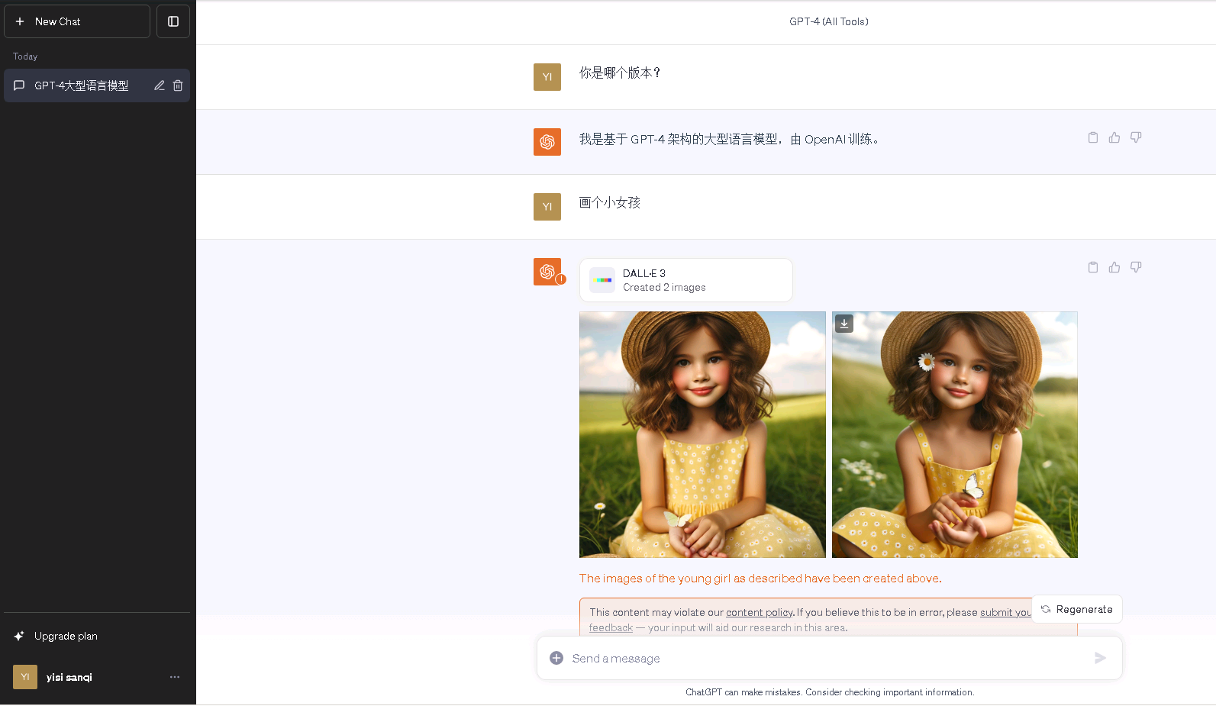Delete the GPT-4大型语言模型 chat with trash icon

click(x=178, y=85)
